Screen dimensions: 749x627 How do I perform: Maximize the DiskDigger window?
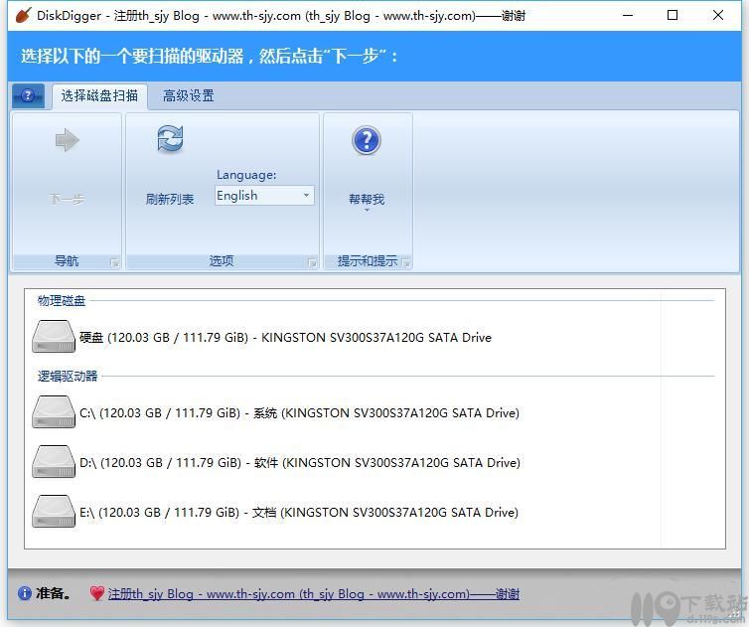673,15
